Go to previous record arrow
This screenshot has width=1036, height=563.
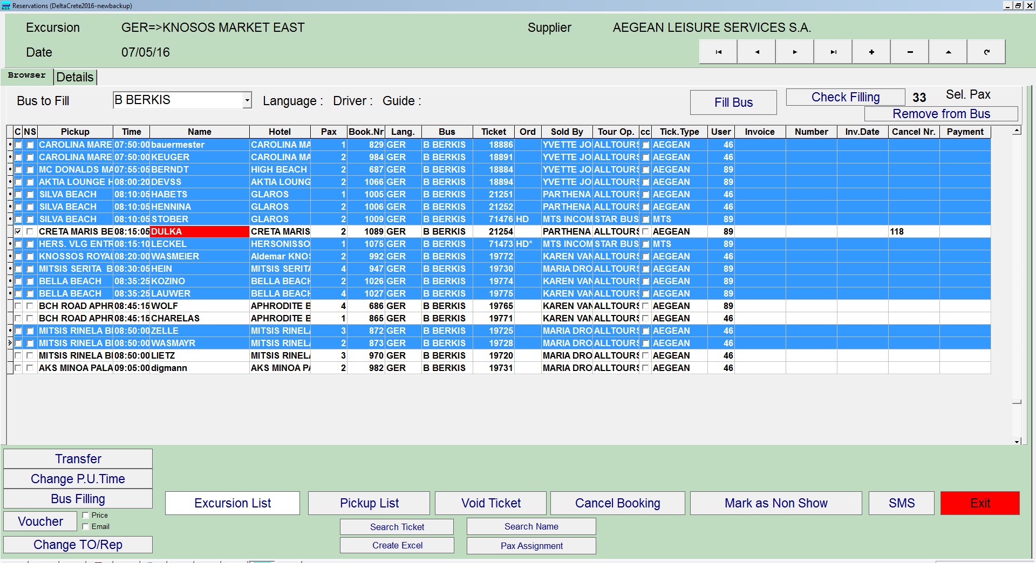pos(756,52)
